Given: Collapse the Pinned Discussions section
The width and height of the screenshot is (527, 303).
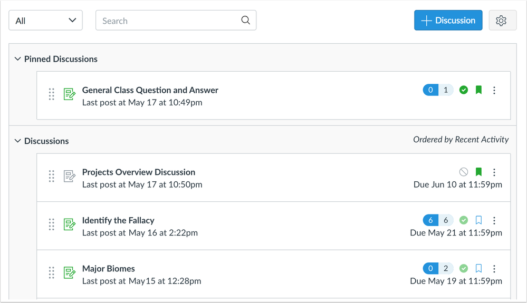Looking at the screenshot, I should pyautogui.click(x=18, y=59).
